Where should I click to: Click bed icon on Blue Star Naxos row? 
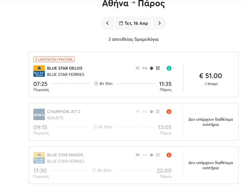145,155
